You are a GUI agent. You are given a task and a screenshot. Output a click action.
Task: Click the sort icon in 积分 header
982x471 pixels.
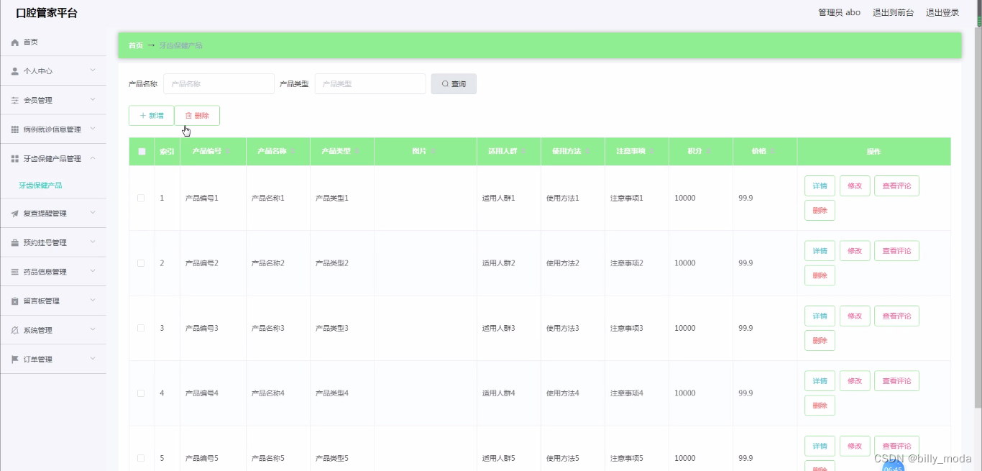pyautogui.click(x=709, y=152)
